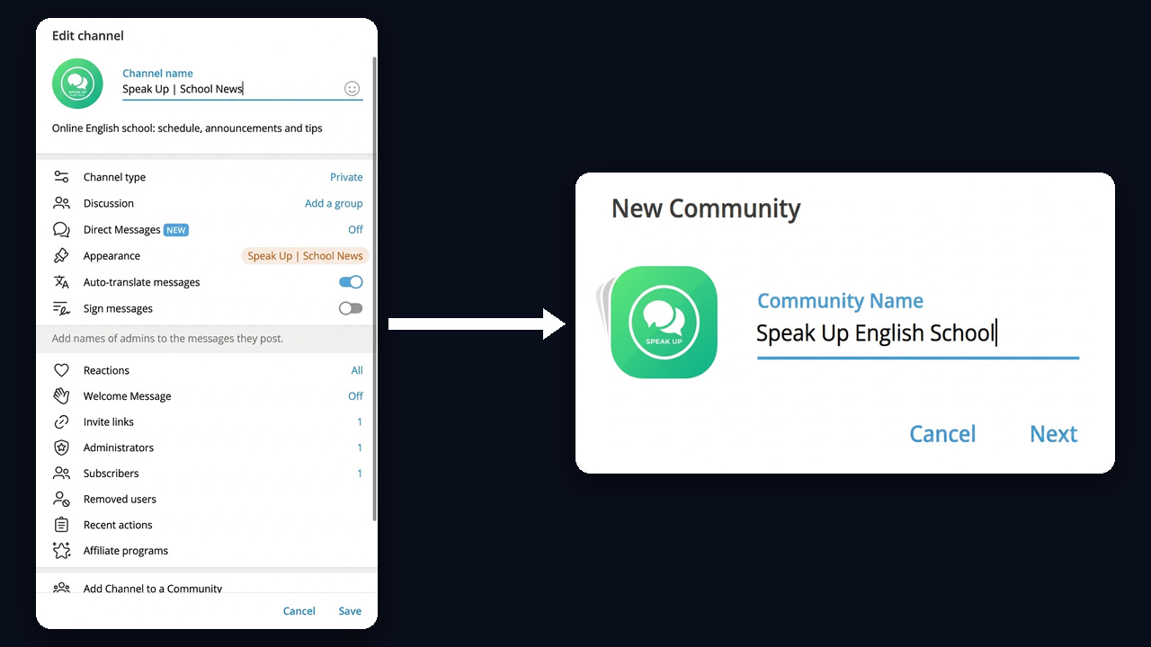Click the Recent actions clipboard icon
This screenshot has height=647, width=1151.
coord(61,525)
